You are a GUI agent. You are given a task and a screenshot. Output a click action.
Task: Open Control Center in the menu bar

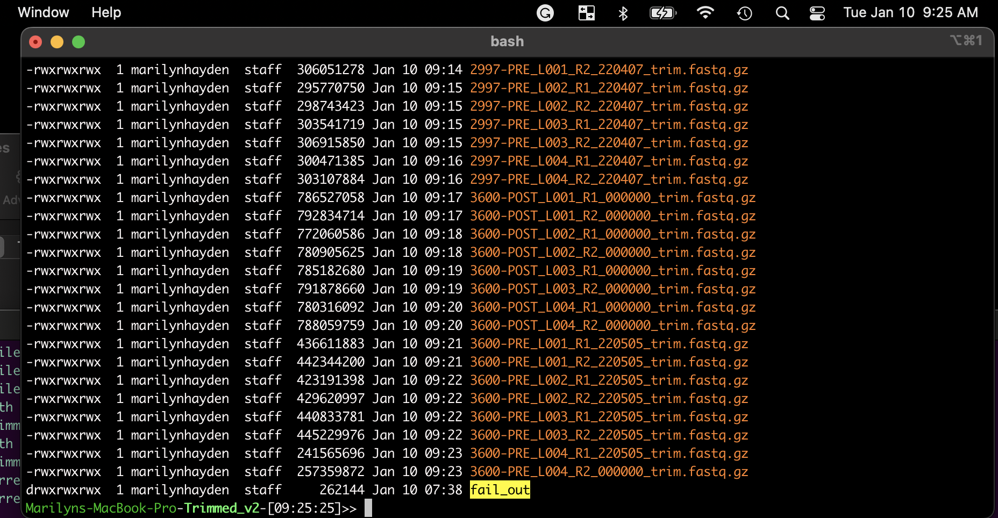[817, 12]
